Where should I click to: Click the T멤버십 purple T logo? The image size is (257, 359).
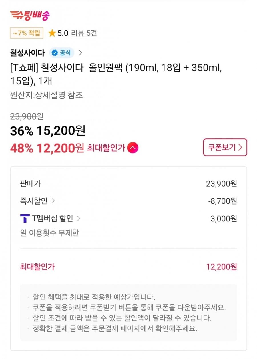coord(25,219)
